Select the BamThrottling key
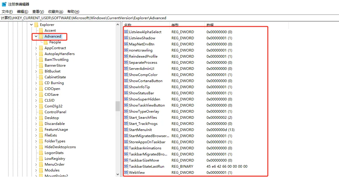Screen dimensions: 339x177 [x=56, y=60]
